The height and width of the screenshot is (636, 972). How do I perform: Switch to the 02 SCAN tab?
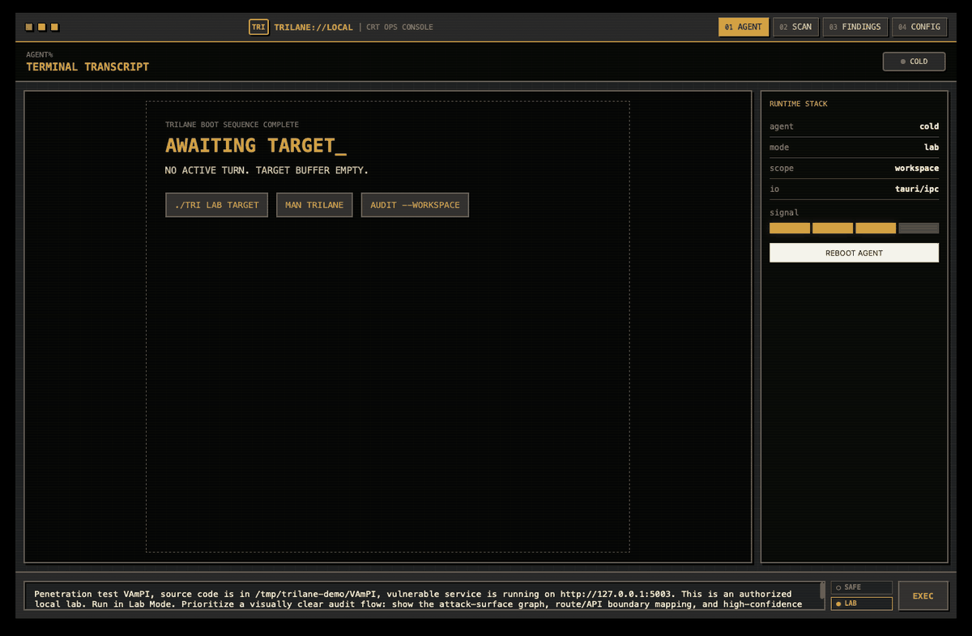click(x=795, y=27)
